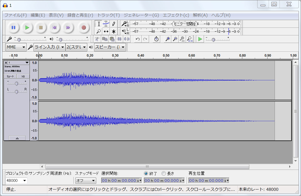Click the 選択開始 time field

click(x=121, y=180)
